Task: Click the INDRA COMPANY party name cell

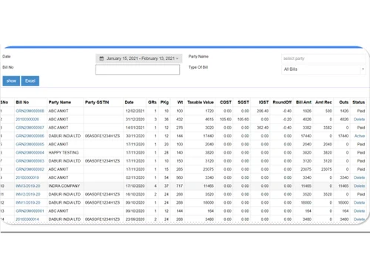Action: pyautogui.click(x=64, y=186)
